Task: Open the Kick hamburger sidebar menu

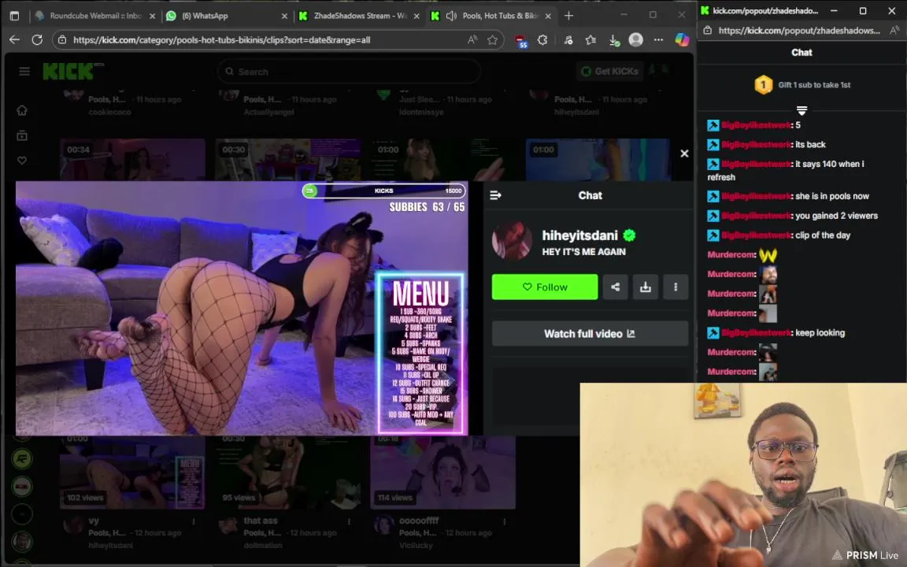Action: pos(24,71)
